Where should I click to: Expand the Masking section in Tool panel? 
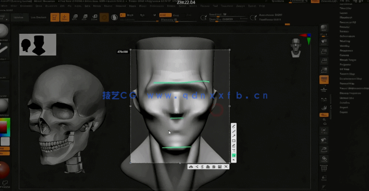pos(345,41)
